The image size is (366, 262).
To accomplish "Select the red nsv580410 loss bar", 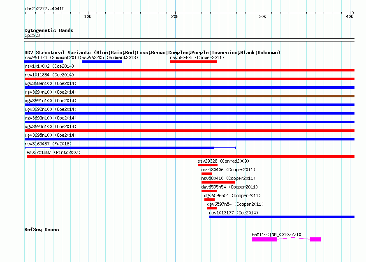I will [x=218, y=182].
